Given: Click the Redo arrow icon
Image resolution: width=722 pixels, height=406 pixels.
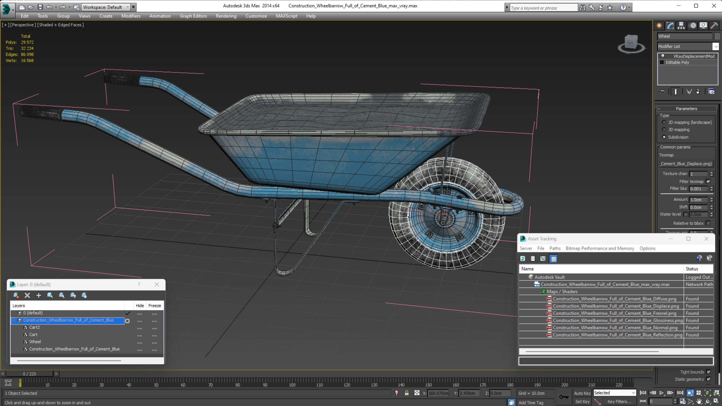Looking at the screenshot, I should point(63,7).
